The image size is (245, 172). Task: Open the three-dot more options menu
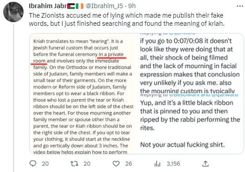click(x=240, y=6)
